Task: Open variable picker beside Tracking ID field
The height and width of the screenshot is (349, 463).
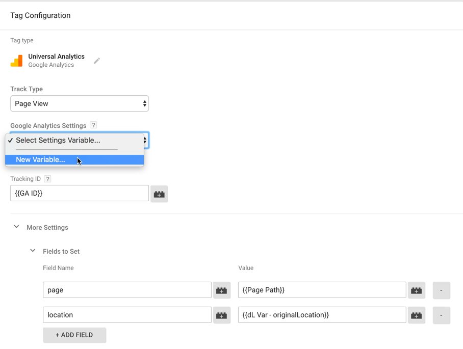Action: click(159, 194)
